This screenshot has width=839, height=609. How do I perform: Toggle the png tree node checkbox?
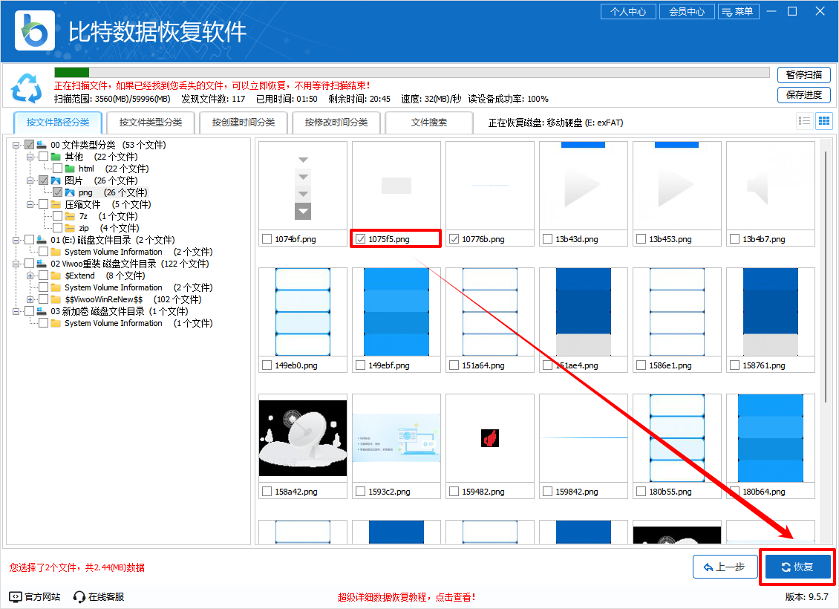[x=58, y=192]
